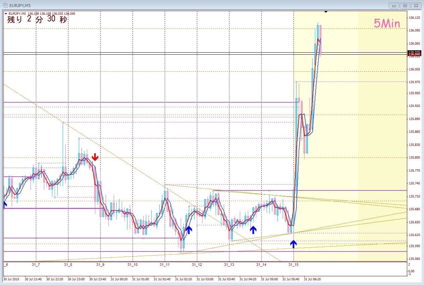Select the black chart shift triangle marker
This screenshot has width=424, height=285.
point(326,12)
